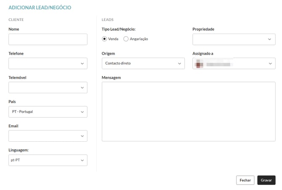The image size is (282, 190).
Task: Select the Venda radio button
Action: tap(104, 39)
